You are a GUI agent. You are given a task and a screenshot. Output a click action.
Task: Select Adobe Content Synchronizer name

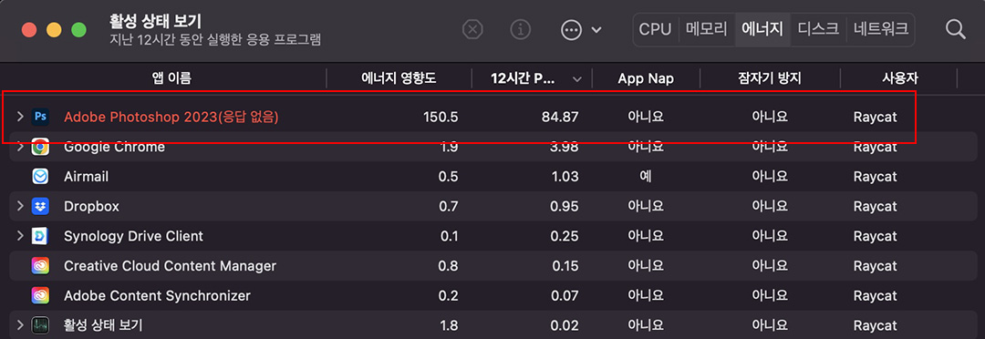pyautogui.click(x=157, y=295)
